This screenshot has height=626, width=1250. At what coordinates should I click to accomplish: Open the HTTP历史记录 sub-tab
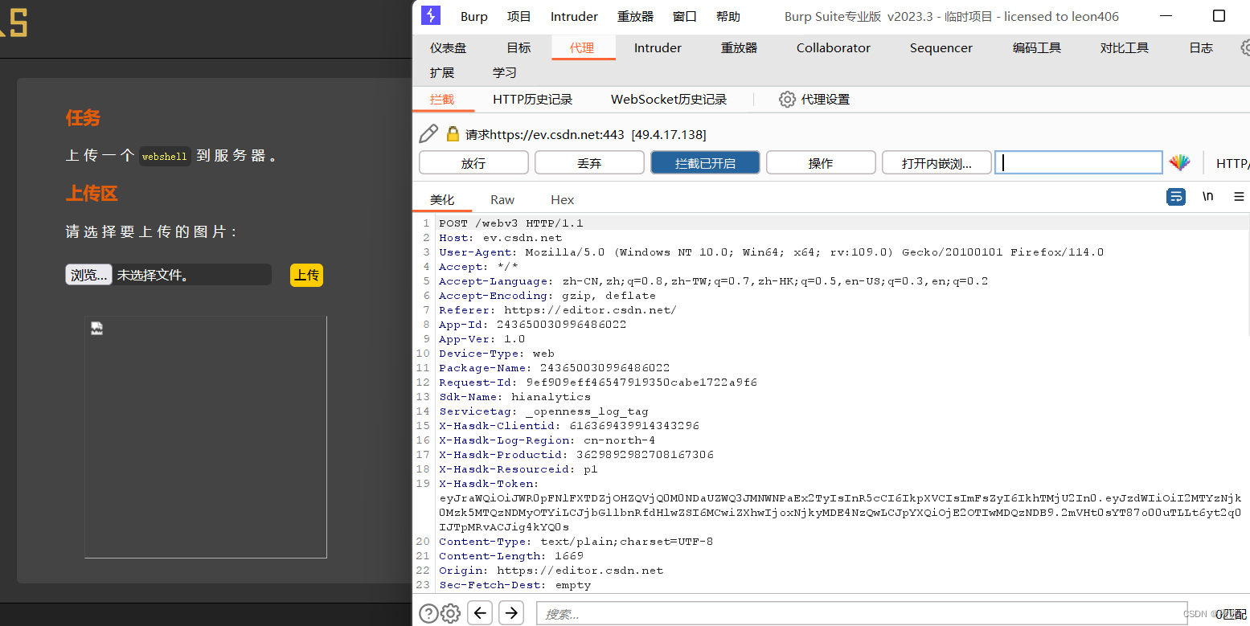pyautogui.click(x=533, y=100)
